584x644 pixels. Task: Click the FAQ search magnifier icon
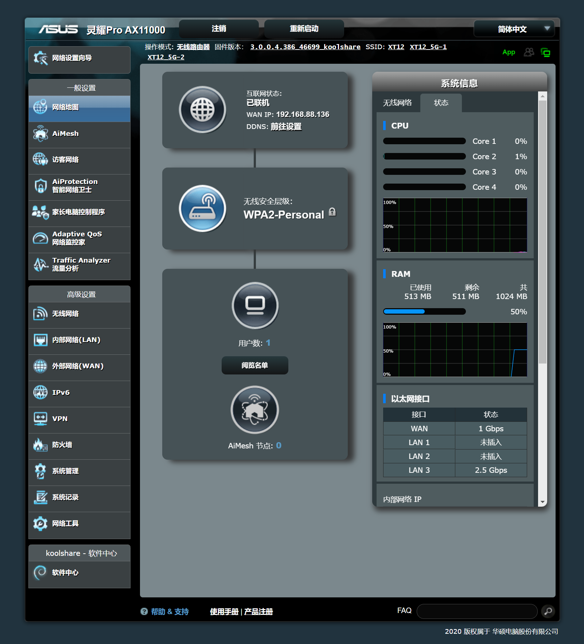pyautogui.click(x=548, y=611)
